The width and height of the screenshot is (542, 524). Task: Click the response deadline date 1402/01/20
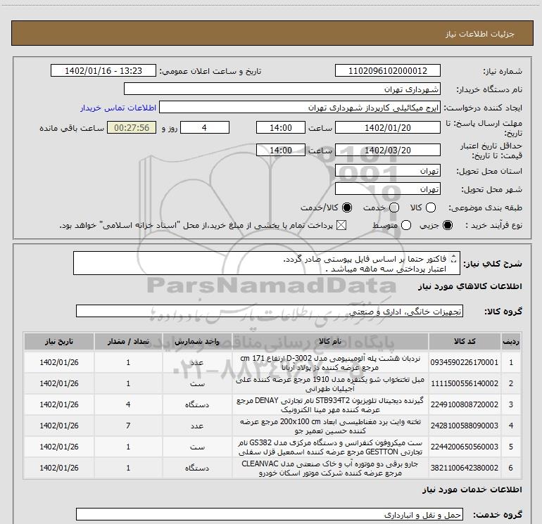[x=387, y=127]
